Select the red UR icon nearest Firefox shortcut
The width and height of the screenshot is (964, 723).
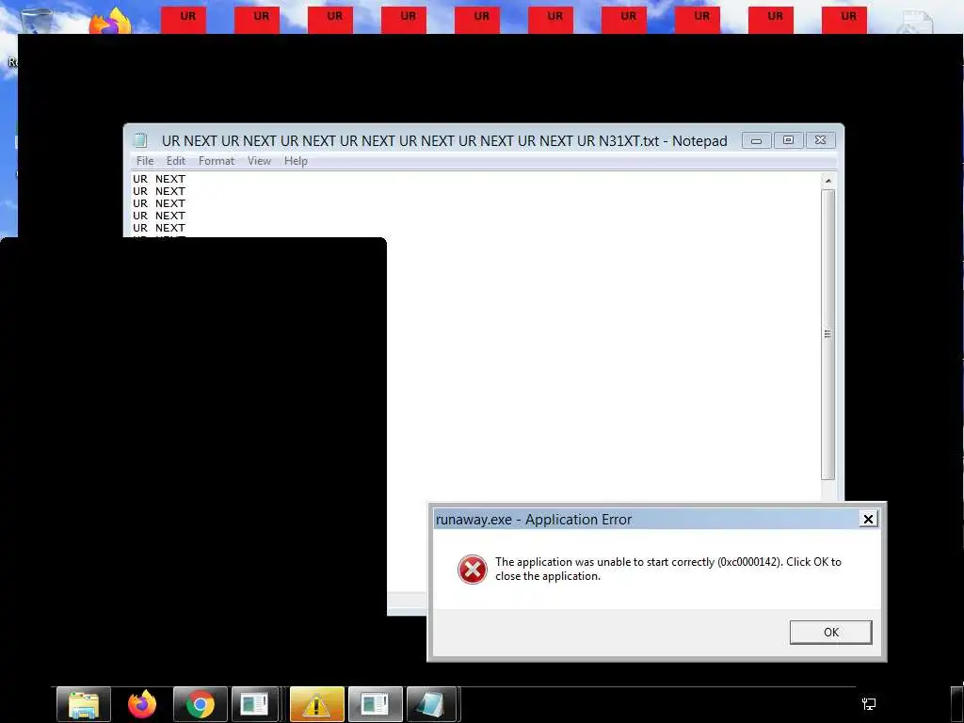pos(184,21)
